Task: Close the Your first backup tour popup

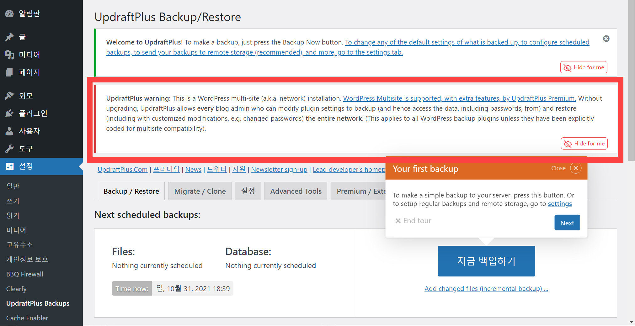Action: coord(576,168)
